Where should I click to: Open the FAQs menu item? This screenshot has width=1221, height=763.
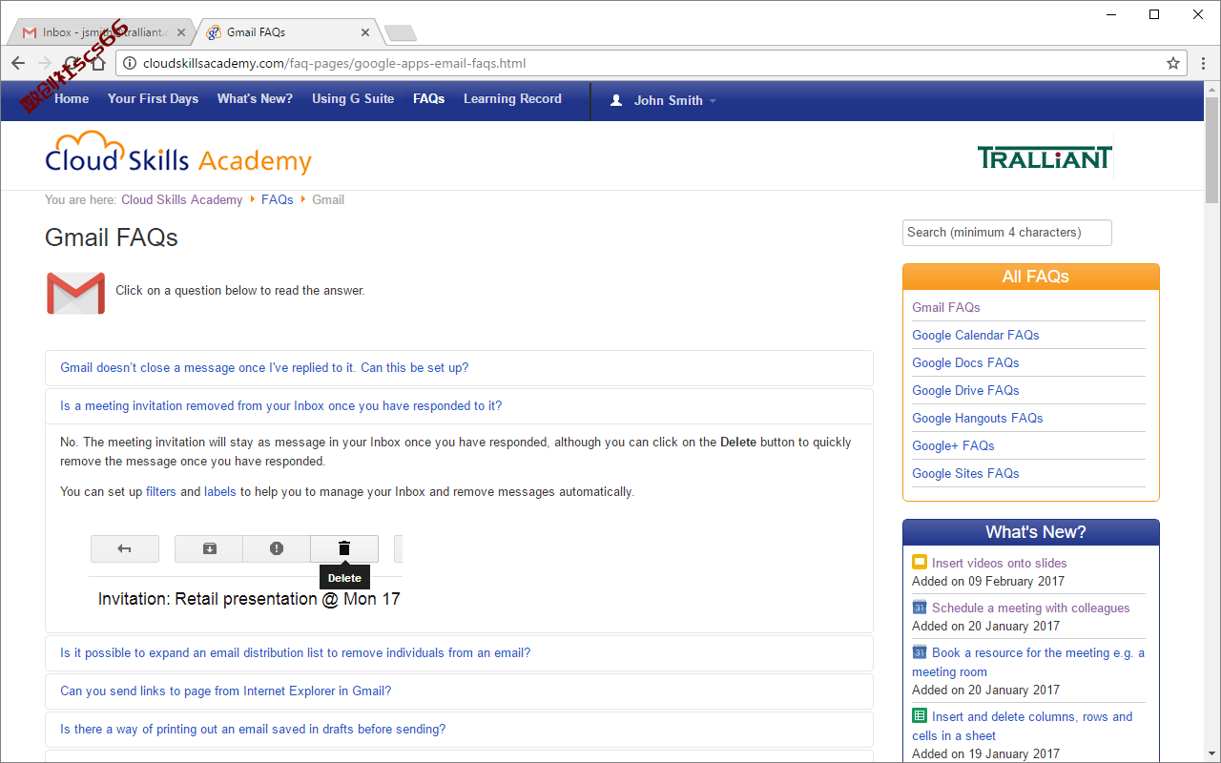[x=429, y=99]
